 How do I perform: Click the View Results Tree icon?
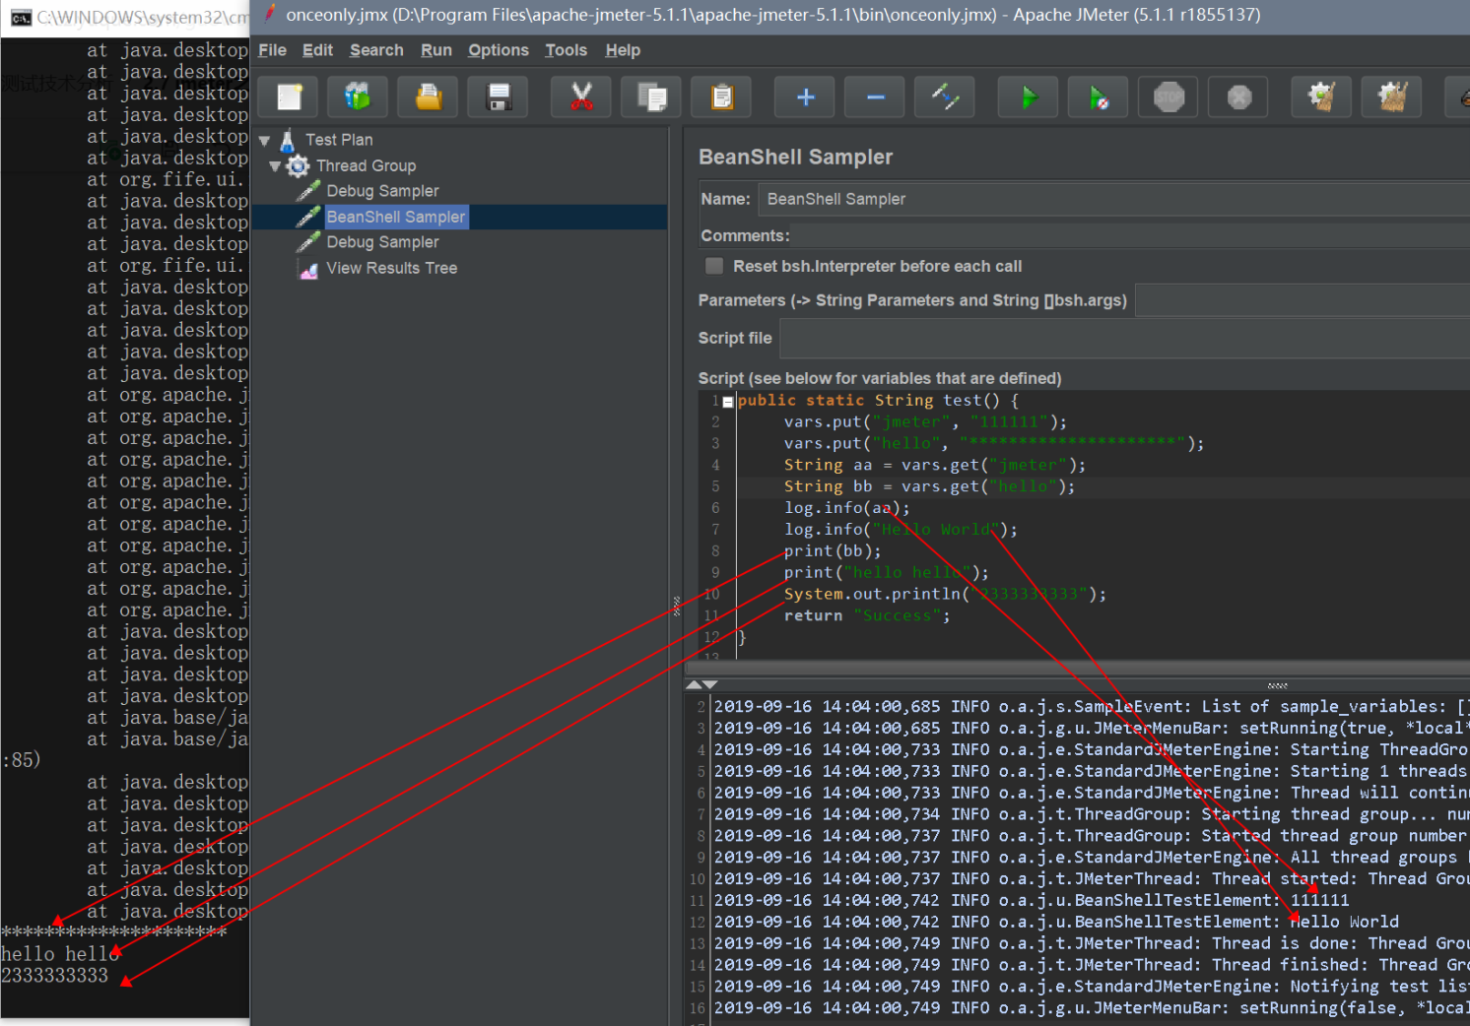tap(308, 269)
